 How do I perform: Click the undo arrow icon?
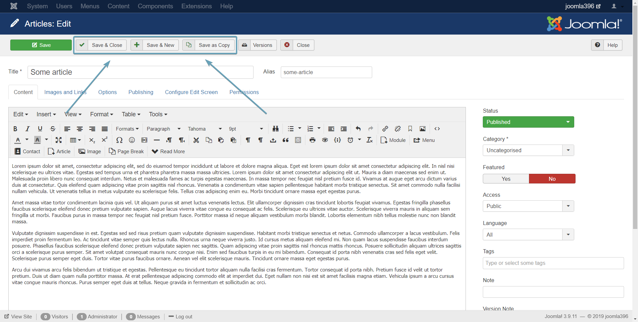[358, 129]
